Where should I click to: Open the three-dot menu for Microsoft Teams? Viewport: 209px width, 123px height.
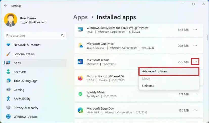195,62
